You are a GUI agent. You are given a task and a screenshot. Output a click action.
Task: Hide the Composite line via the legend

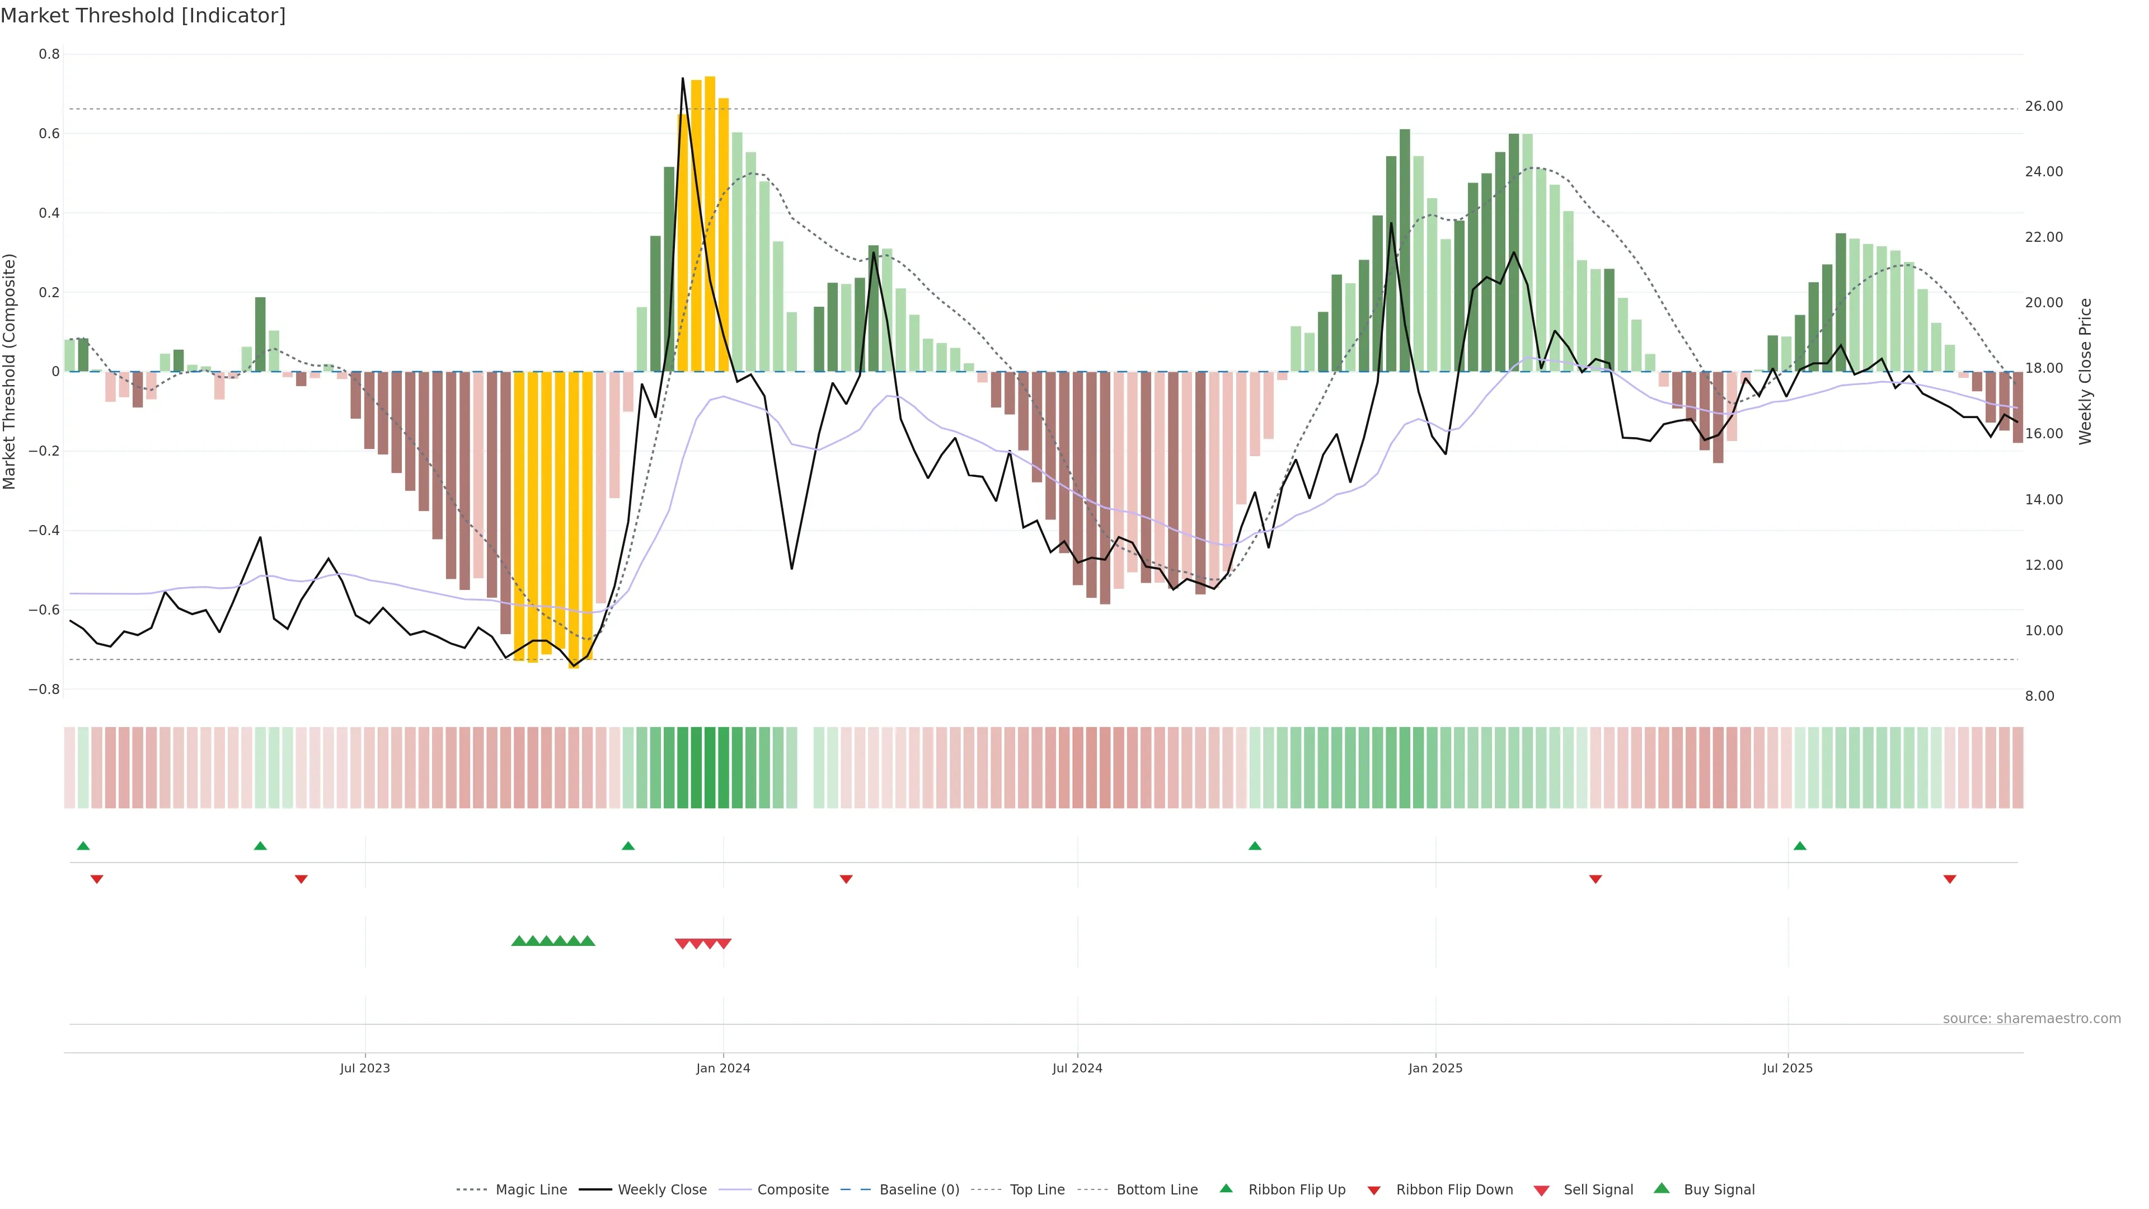(x=792, y=1190)
